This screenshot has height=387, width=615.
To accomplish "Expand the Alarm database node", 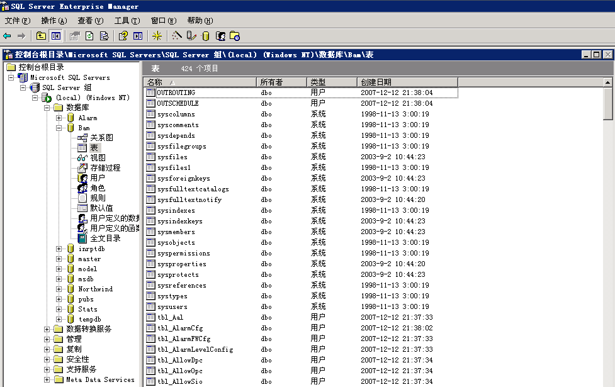I will point(59,118).
